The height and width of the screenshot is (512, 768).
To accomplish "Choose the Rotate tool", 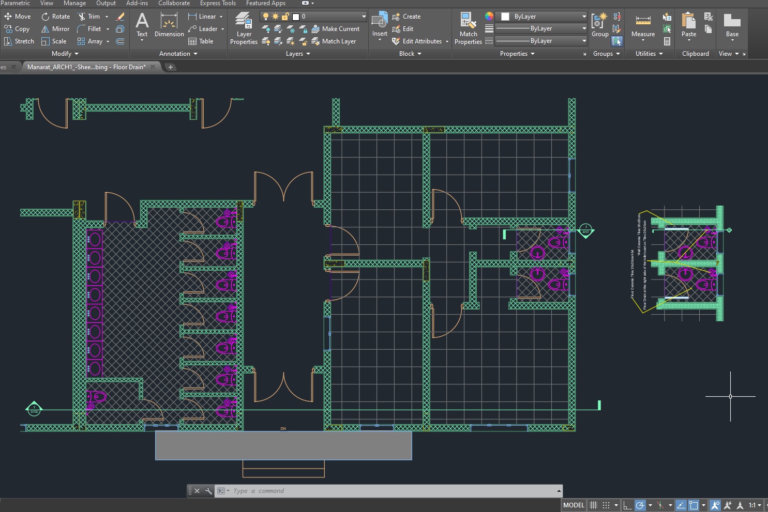I will tap(55, 17).
